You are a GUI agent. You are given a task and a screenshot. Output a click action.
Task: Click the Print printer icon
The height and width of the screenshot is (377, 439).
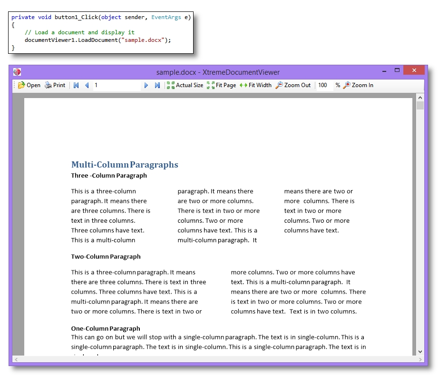click(x=48, y=85)
